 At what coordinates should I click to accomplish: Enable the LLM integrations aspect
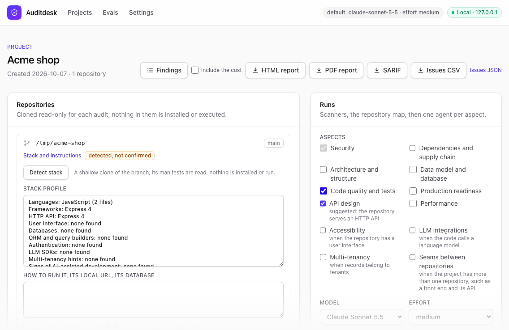412,230
